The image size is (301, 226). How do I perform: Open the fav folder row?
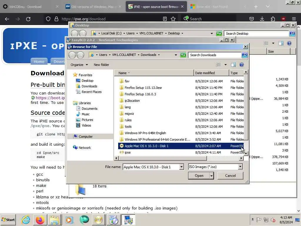tap(181, 81)
